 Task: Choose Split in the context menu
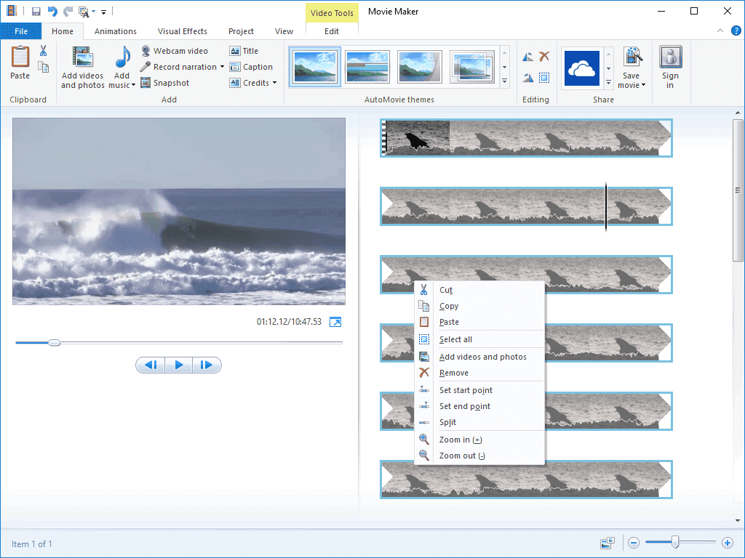point(479,422)
